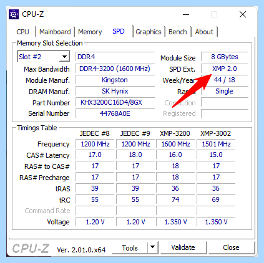This screenshot has height=263, width=264.
Task: Click the Max Bandwidth label
Action: (47, 69)
